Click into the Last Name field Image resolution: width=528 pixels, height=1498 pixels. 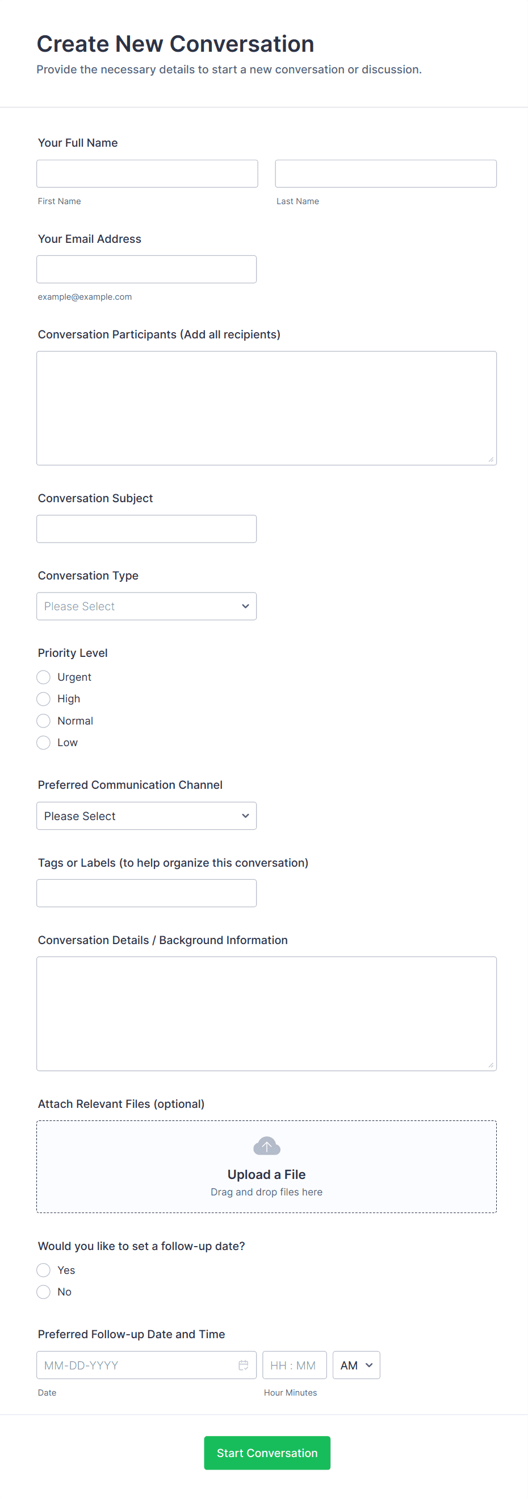pos(385,174)
